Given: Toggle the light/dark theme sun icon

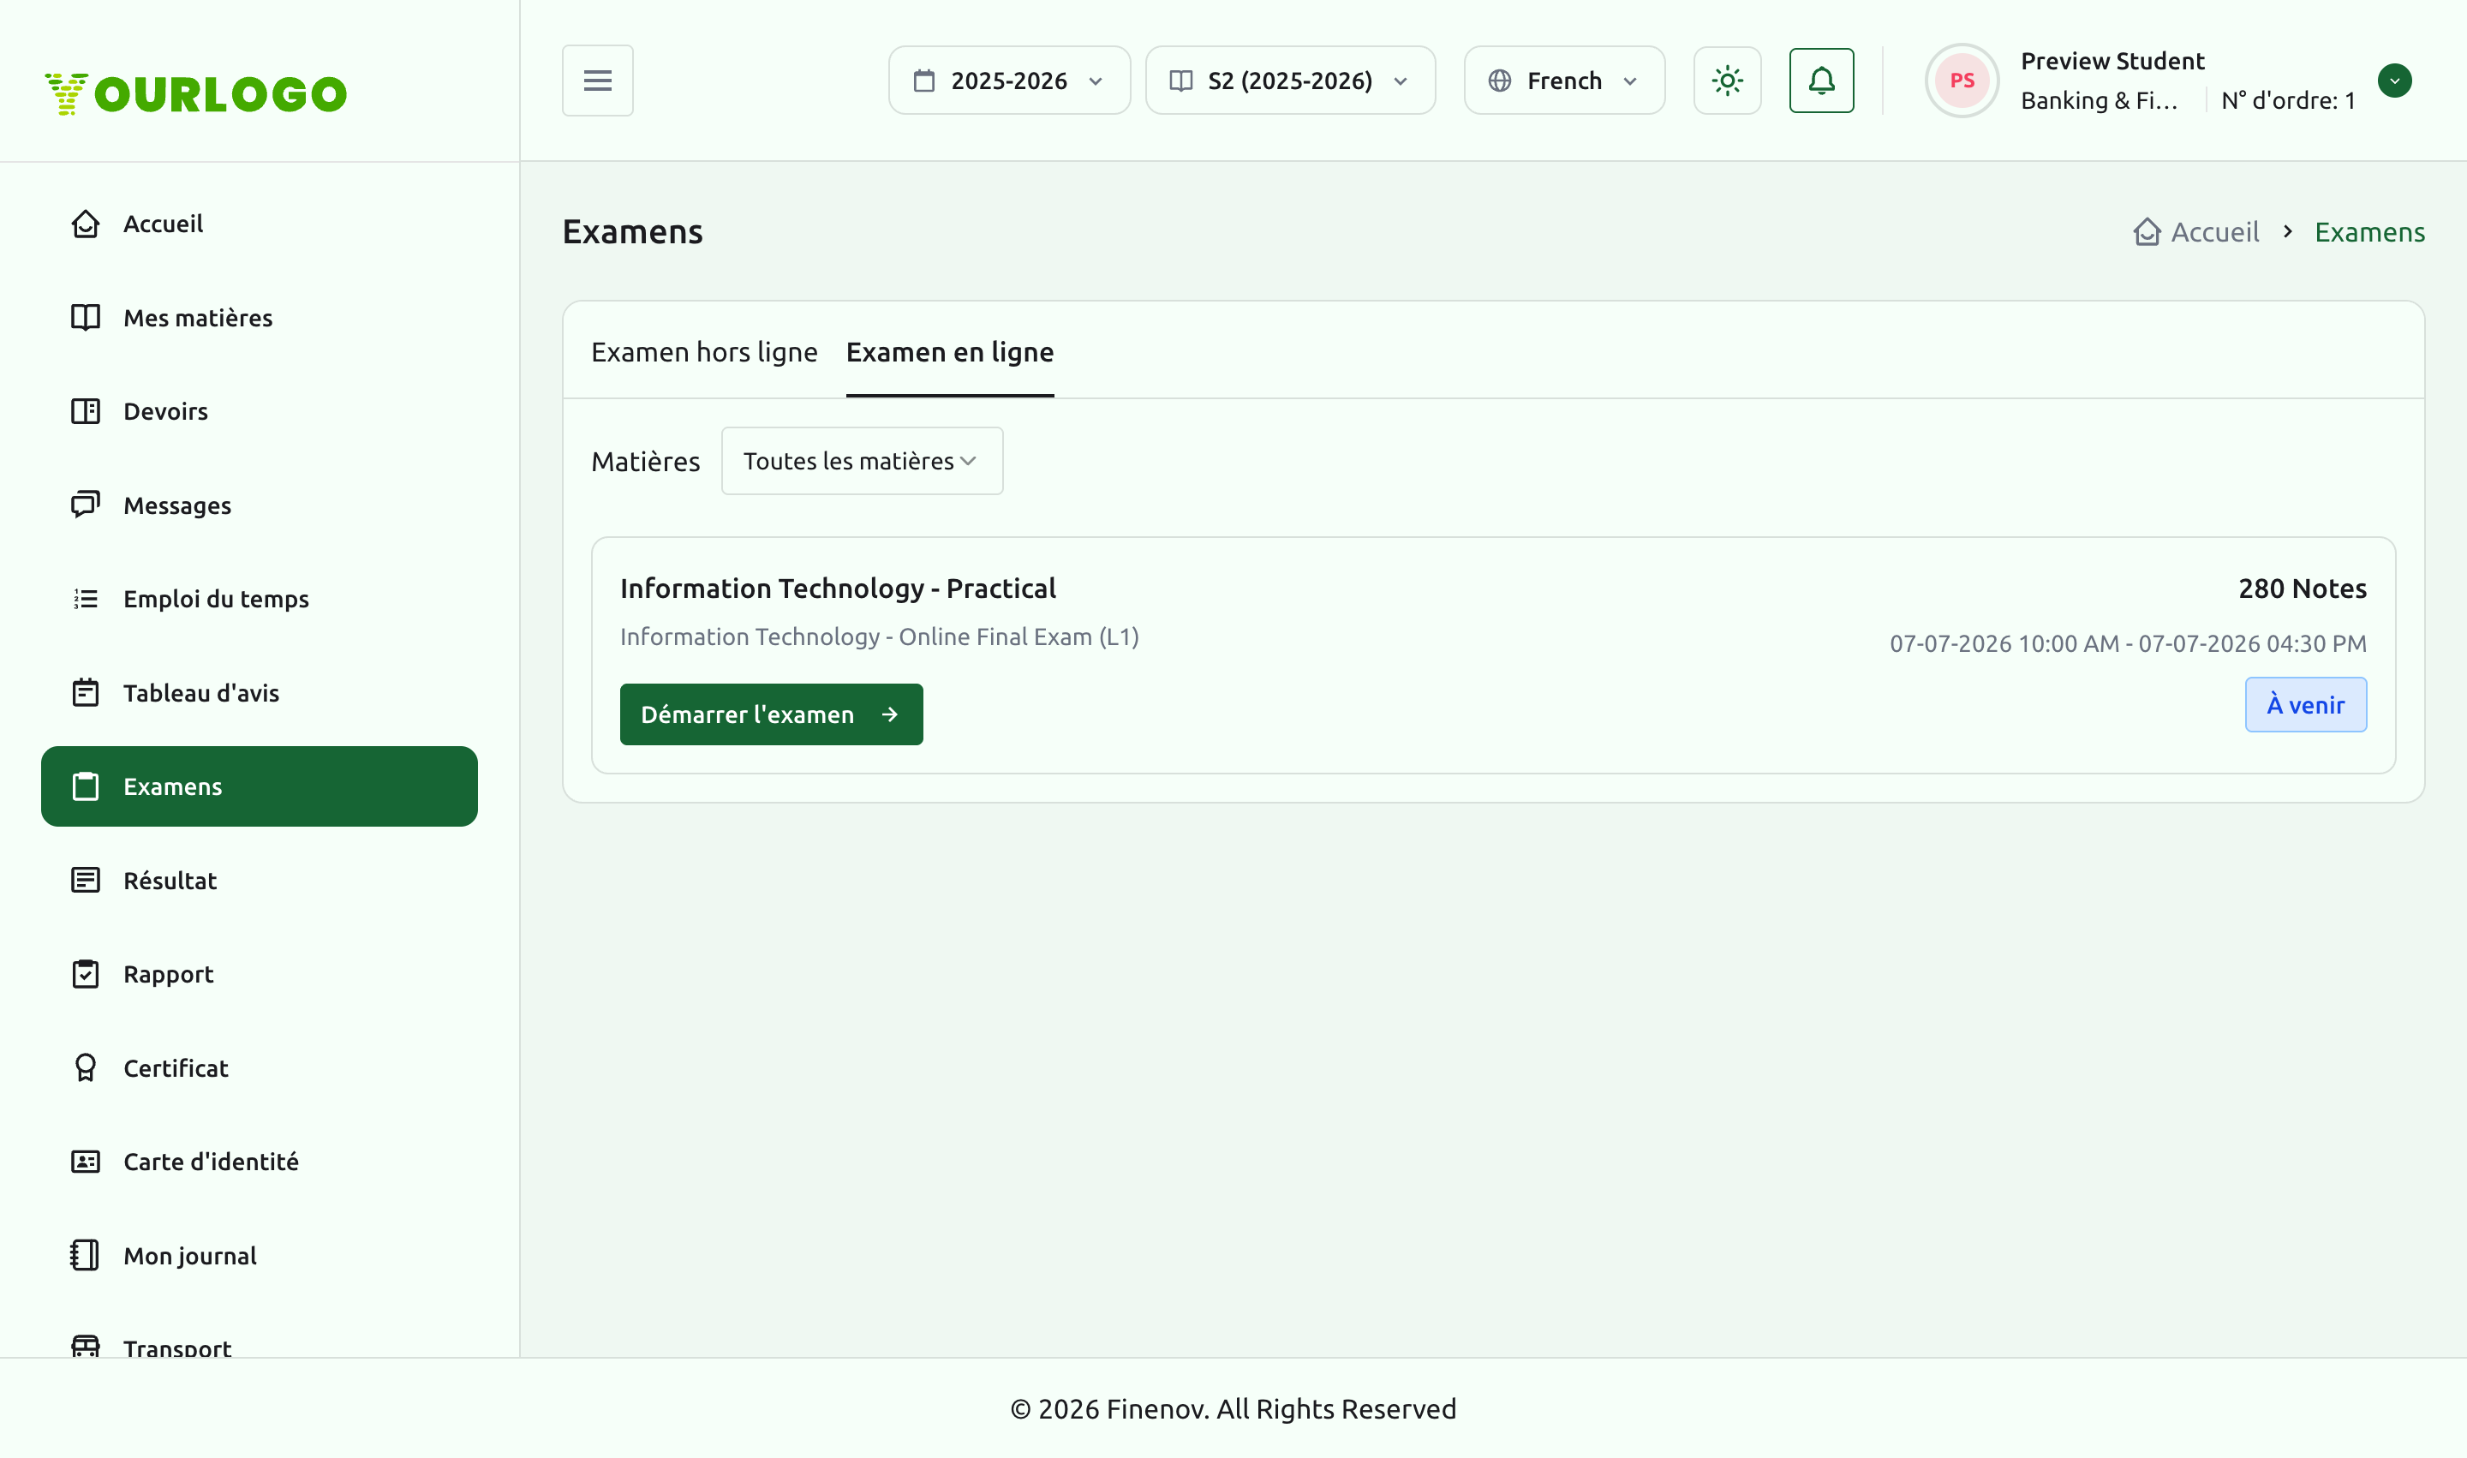Looking at the screenshot, I should (1727, 81).
